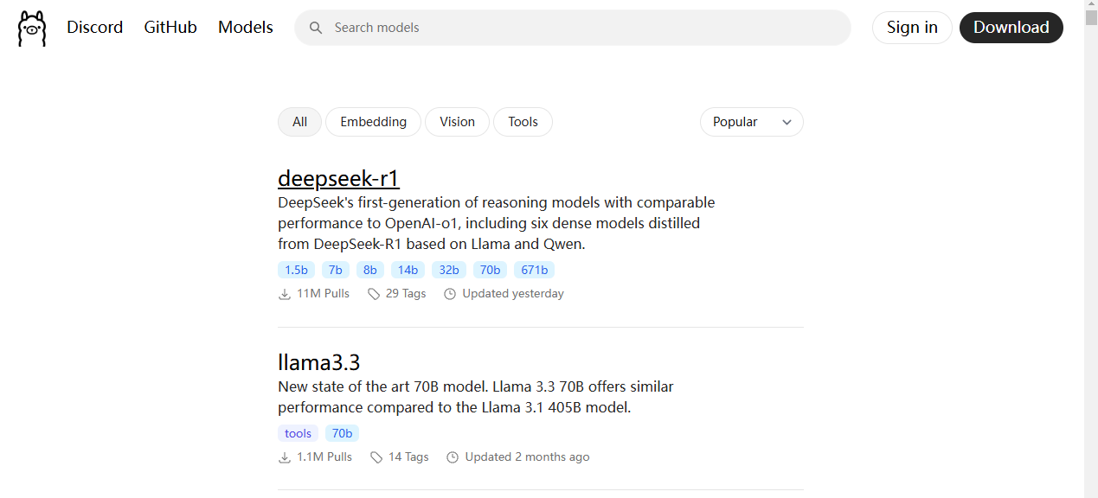Toggle the Vision filter

tap(457, 122)
